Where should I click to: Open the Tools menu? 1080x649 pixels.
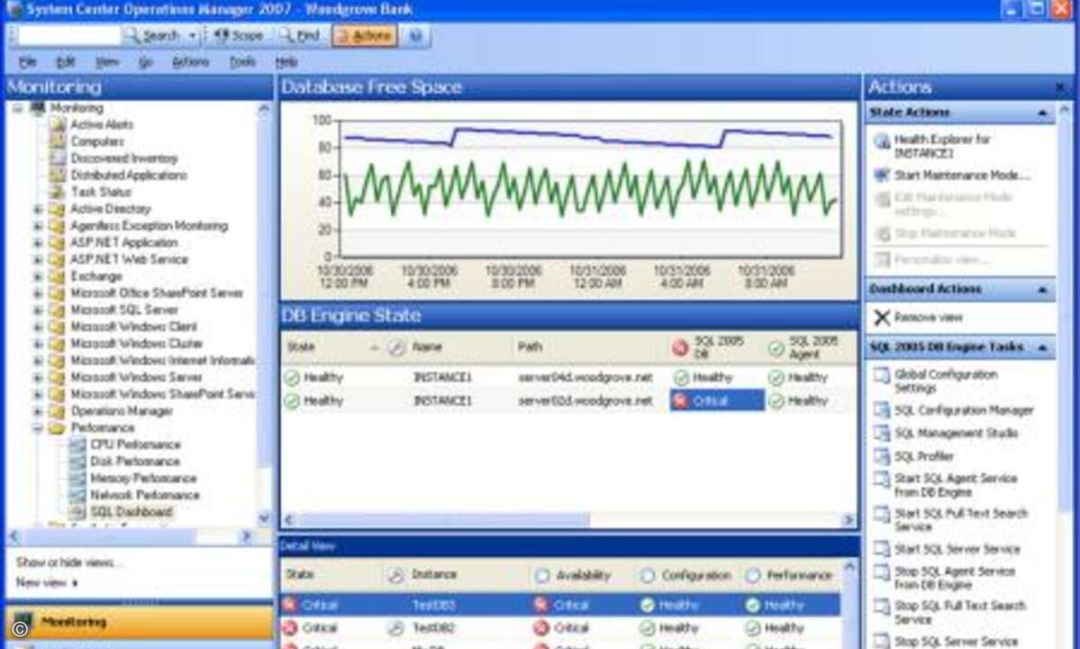click(x=242, y=62)
